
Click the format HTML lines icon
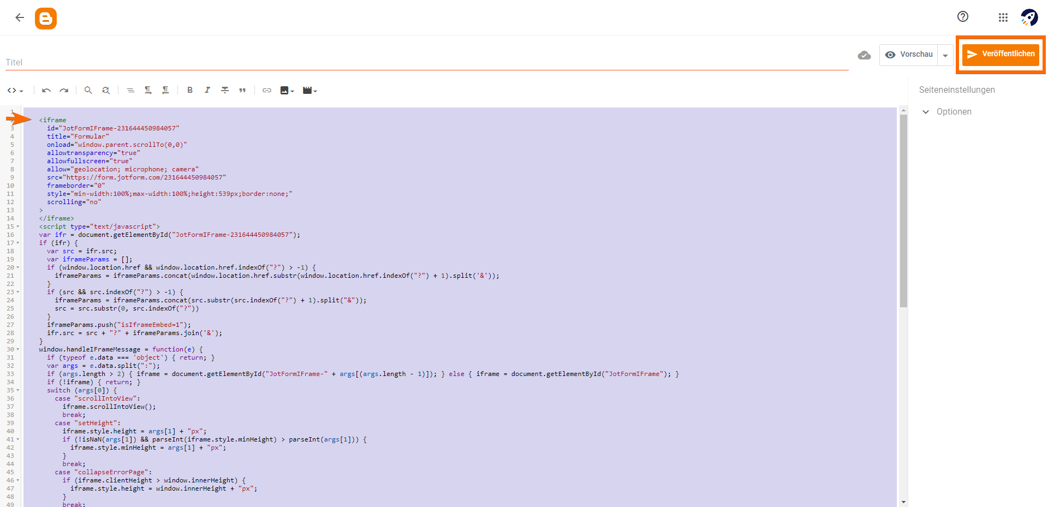[130, 91]
